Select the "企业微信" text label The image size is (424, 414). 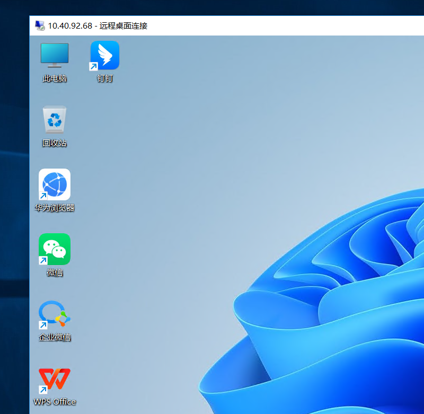pos(55,337)
